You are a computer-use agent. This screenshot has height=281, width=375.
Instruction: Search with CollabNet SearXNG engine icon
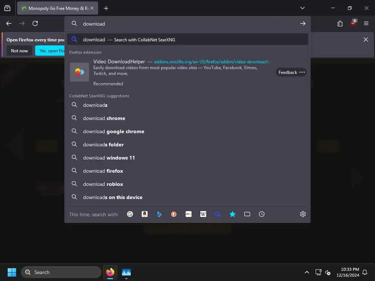pos(218,214)
